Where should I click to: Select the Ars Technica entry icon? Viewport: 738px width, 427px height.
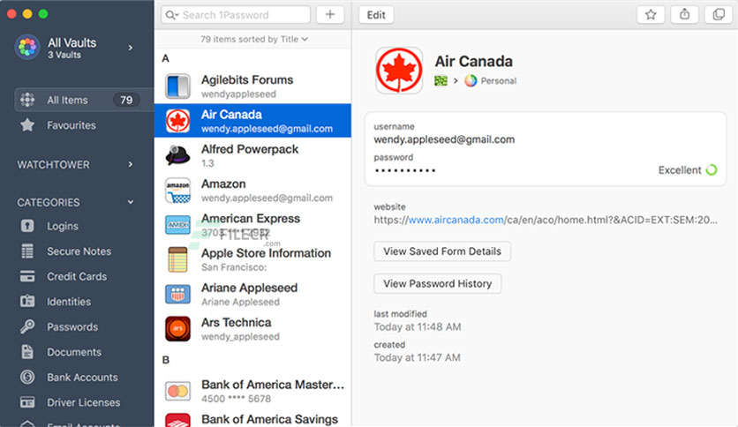coord(177,329)
